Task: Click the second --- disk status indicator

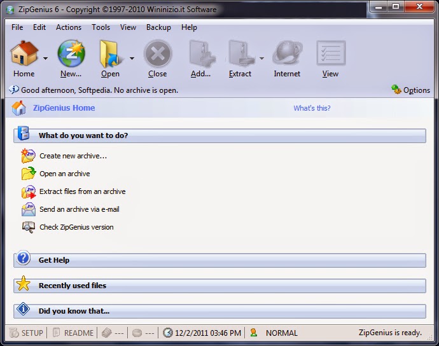Action: pos(150,333)
